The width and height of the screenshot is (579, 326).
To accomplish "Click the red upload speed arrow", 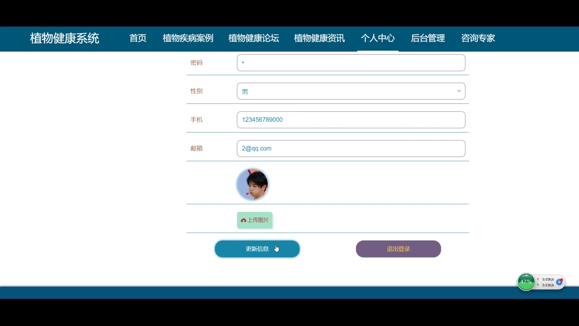I will point(538,279).
